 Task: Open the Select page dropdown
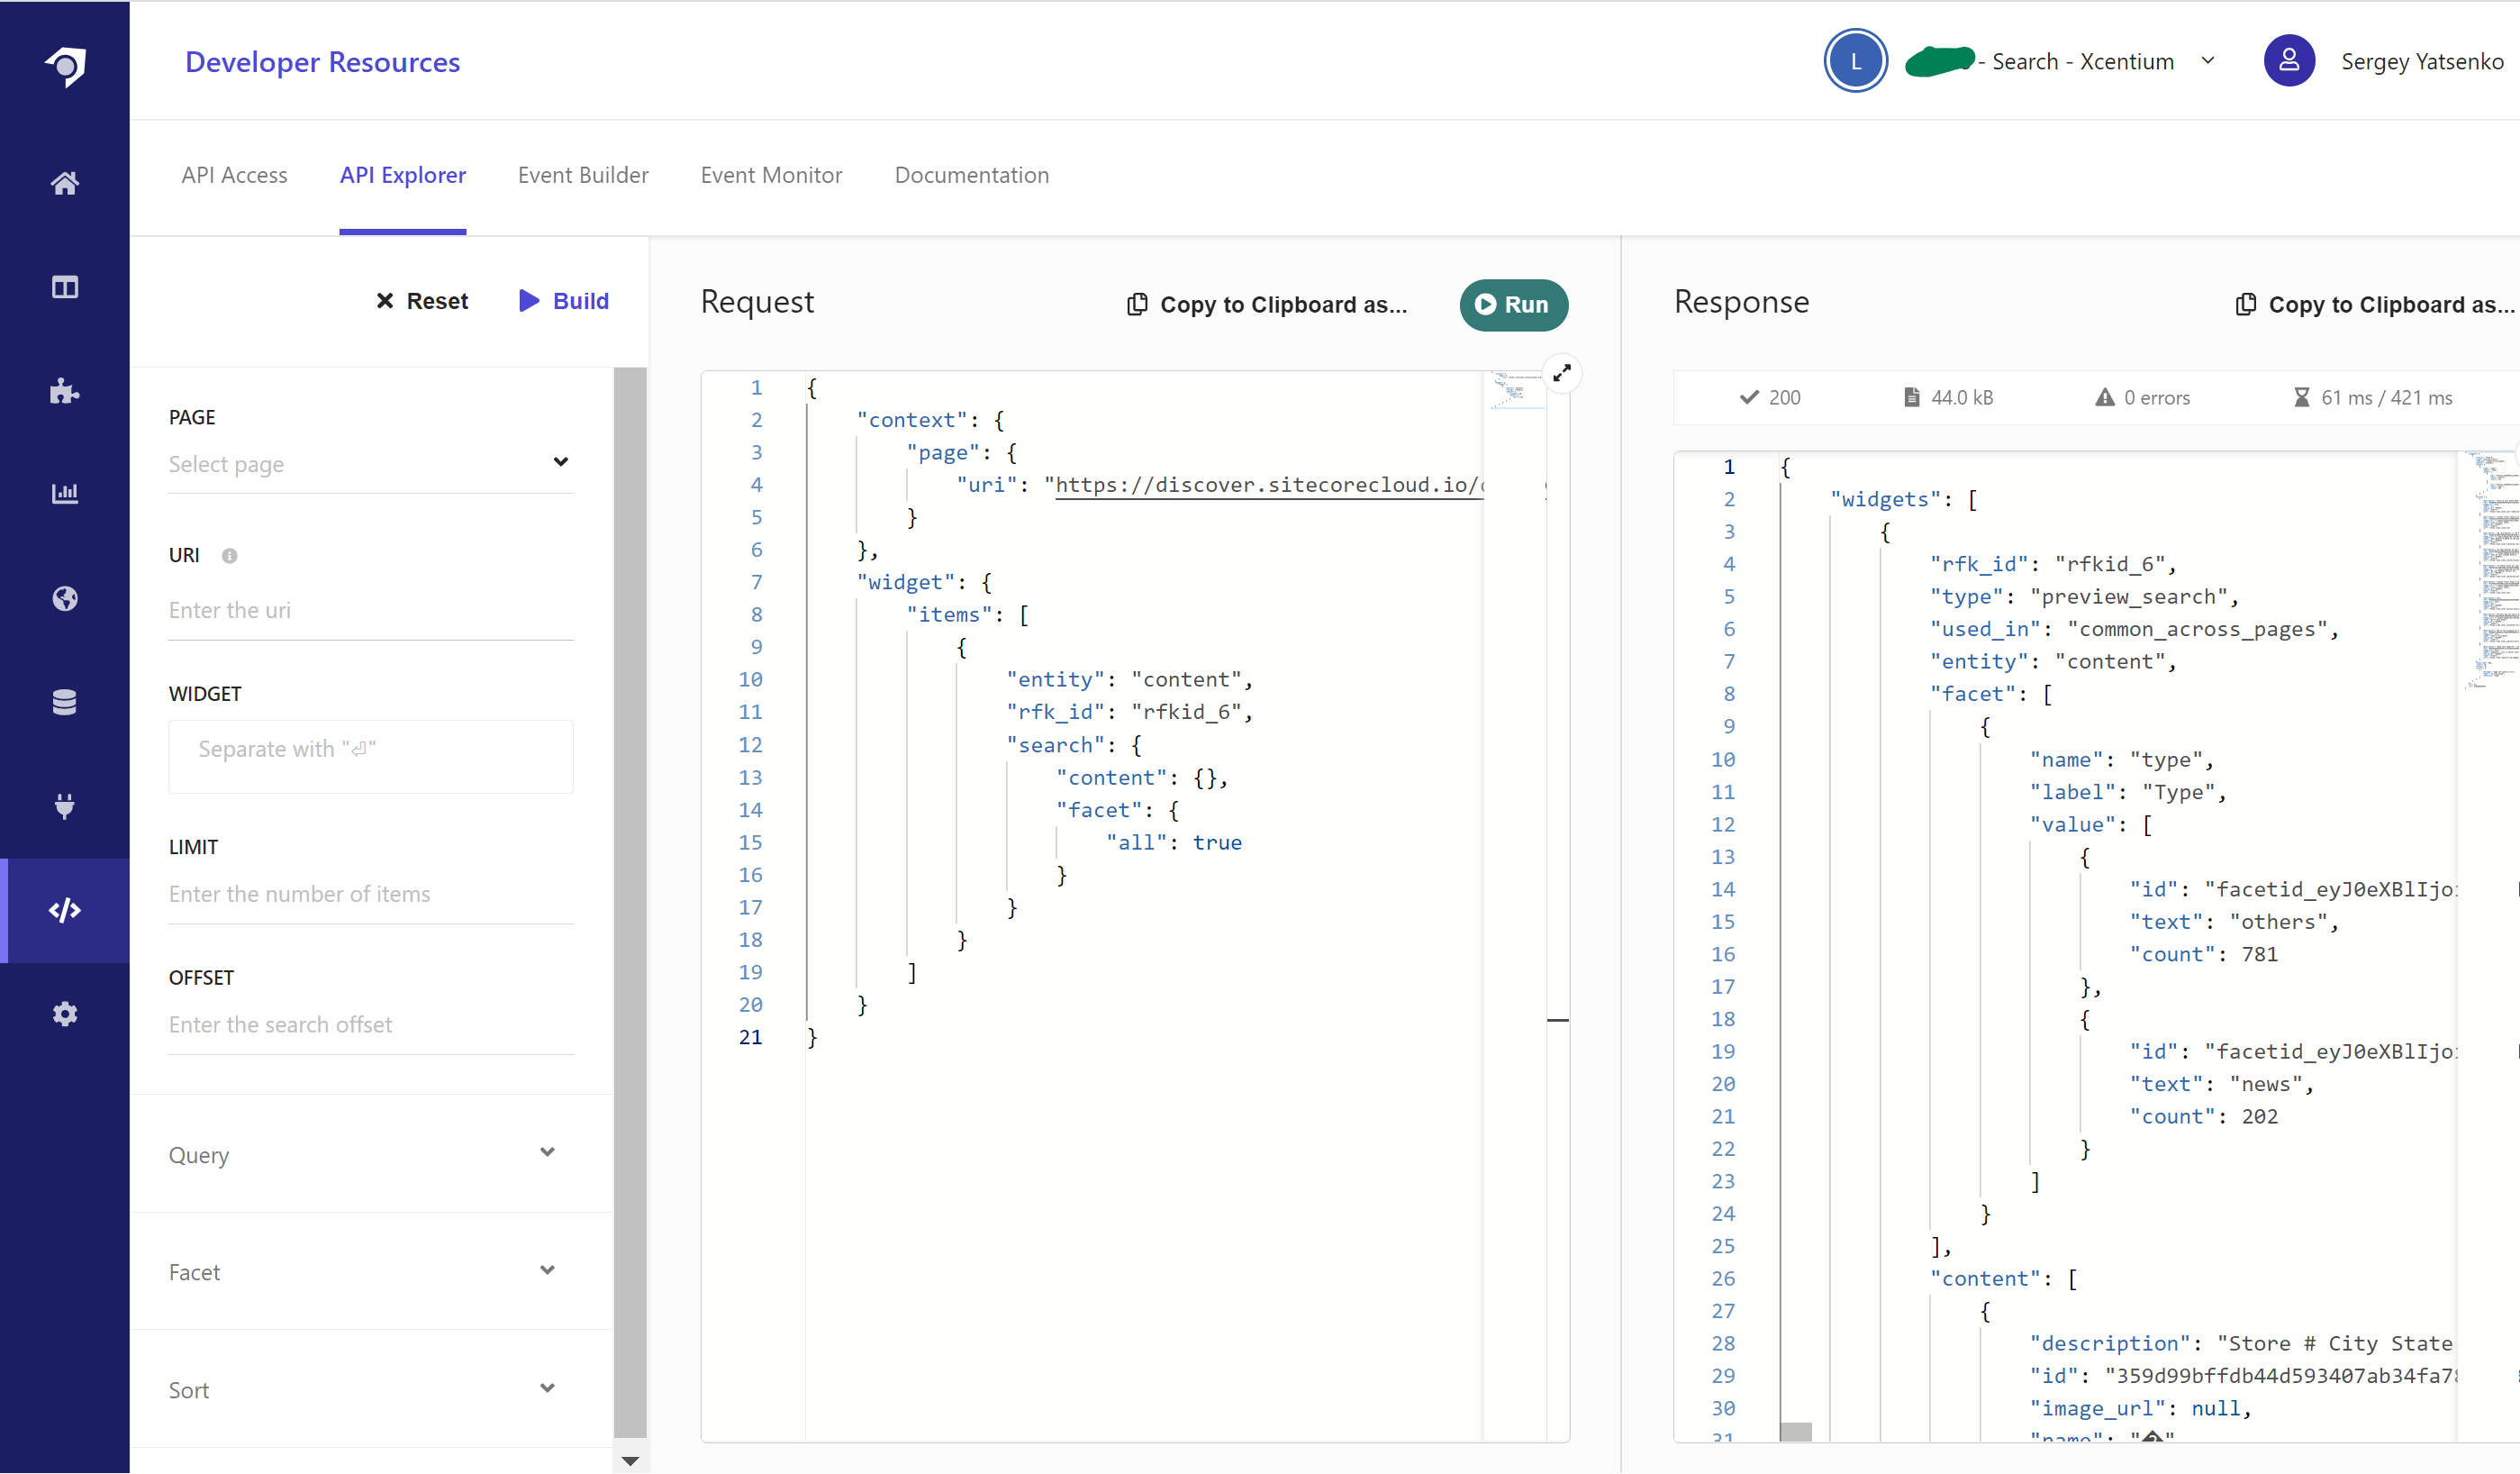(371, 464)
